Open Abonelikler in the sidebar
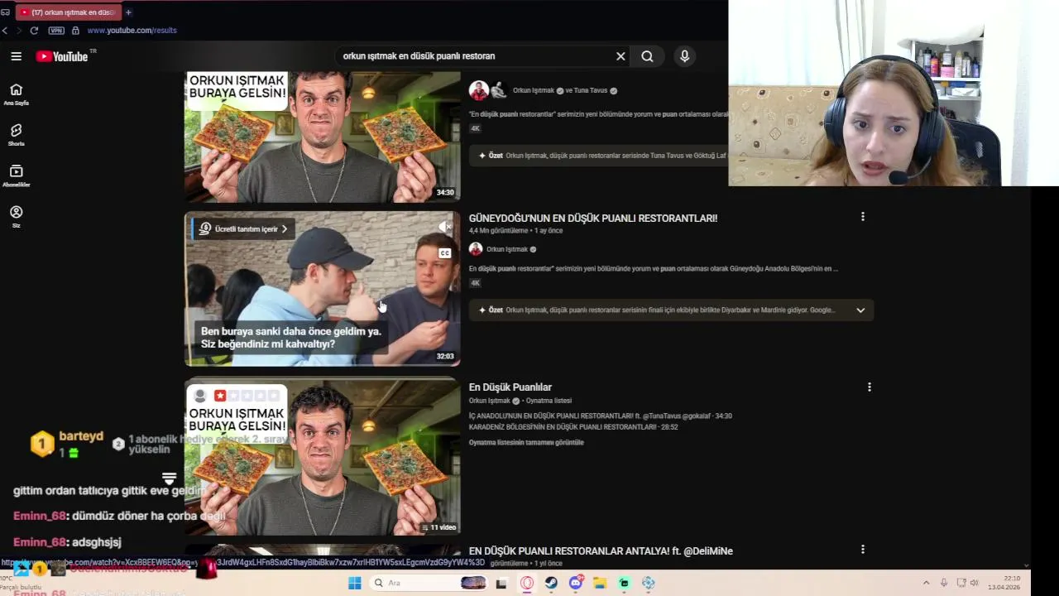1059x596 pixels. tap(16, 175)
